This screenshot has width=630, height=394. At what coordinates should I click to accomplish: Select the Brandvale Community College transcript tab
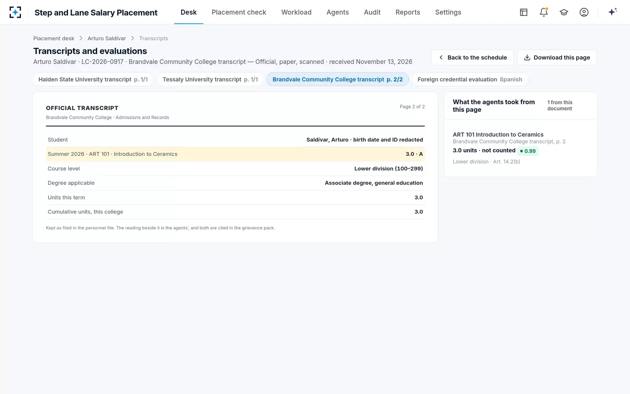point(338,79)
